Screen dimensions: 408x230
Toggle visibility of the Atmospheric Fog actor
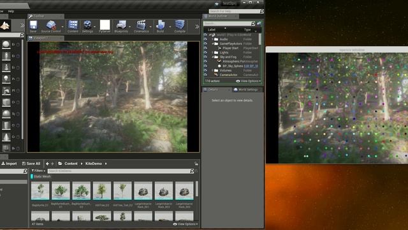[205, 61]
